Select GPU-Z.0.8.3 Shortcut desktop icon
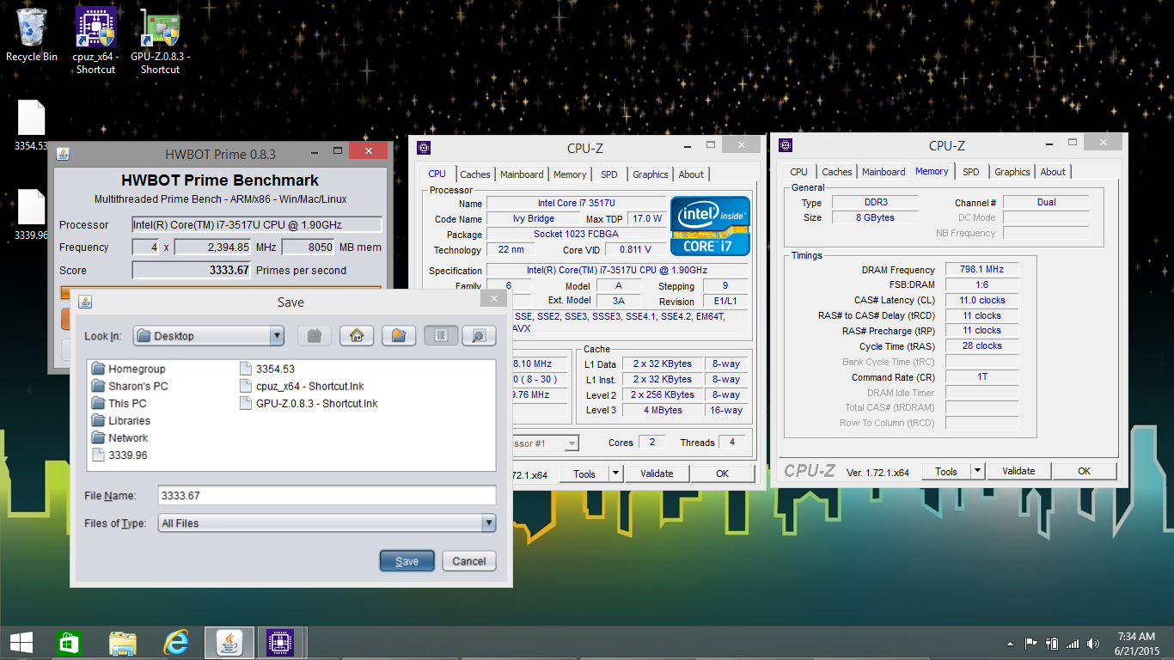 coord(161,40)
